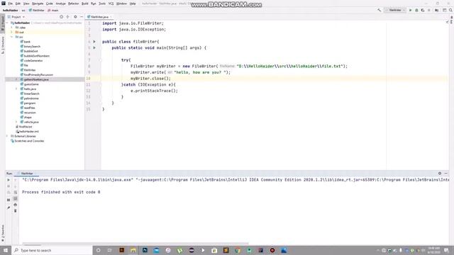Run the fileWriter configuration with green play button

pos(410,10)
